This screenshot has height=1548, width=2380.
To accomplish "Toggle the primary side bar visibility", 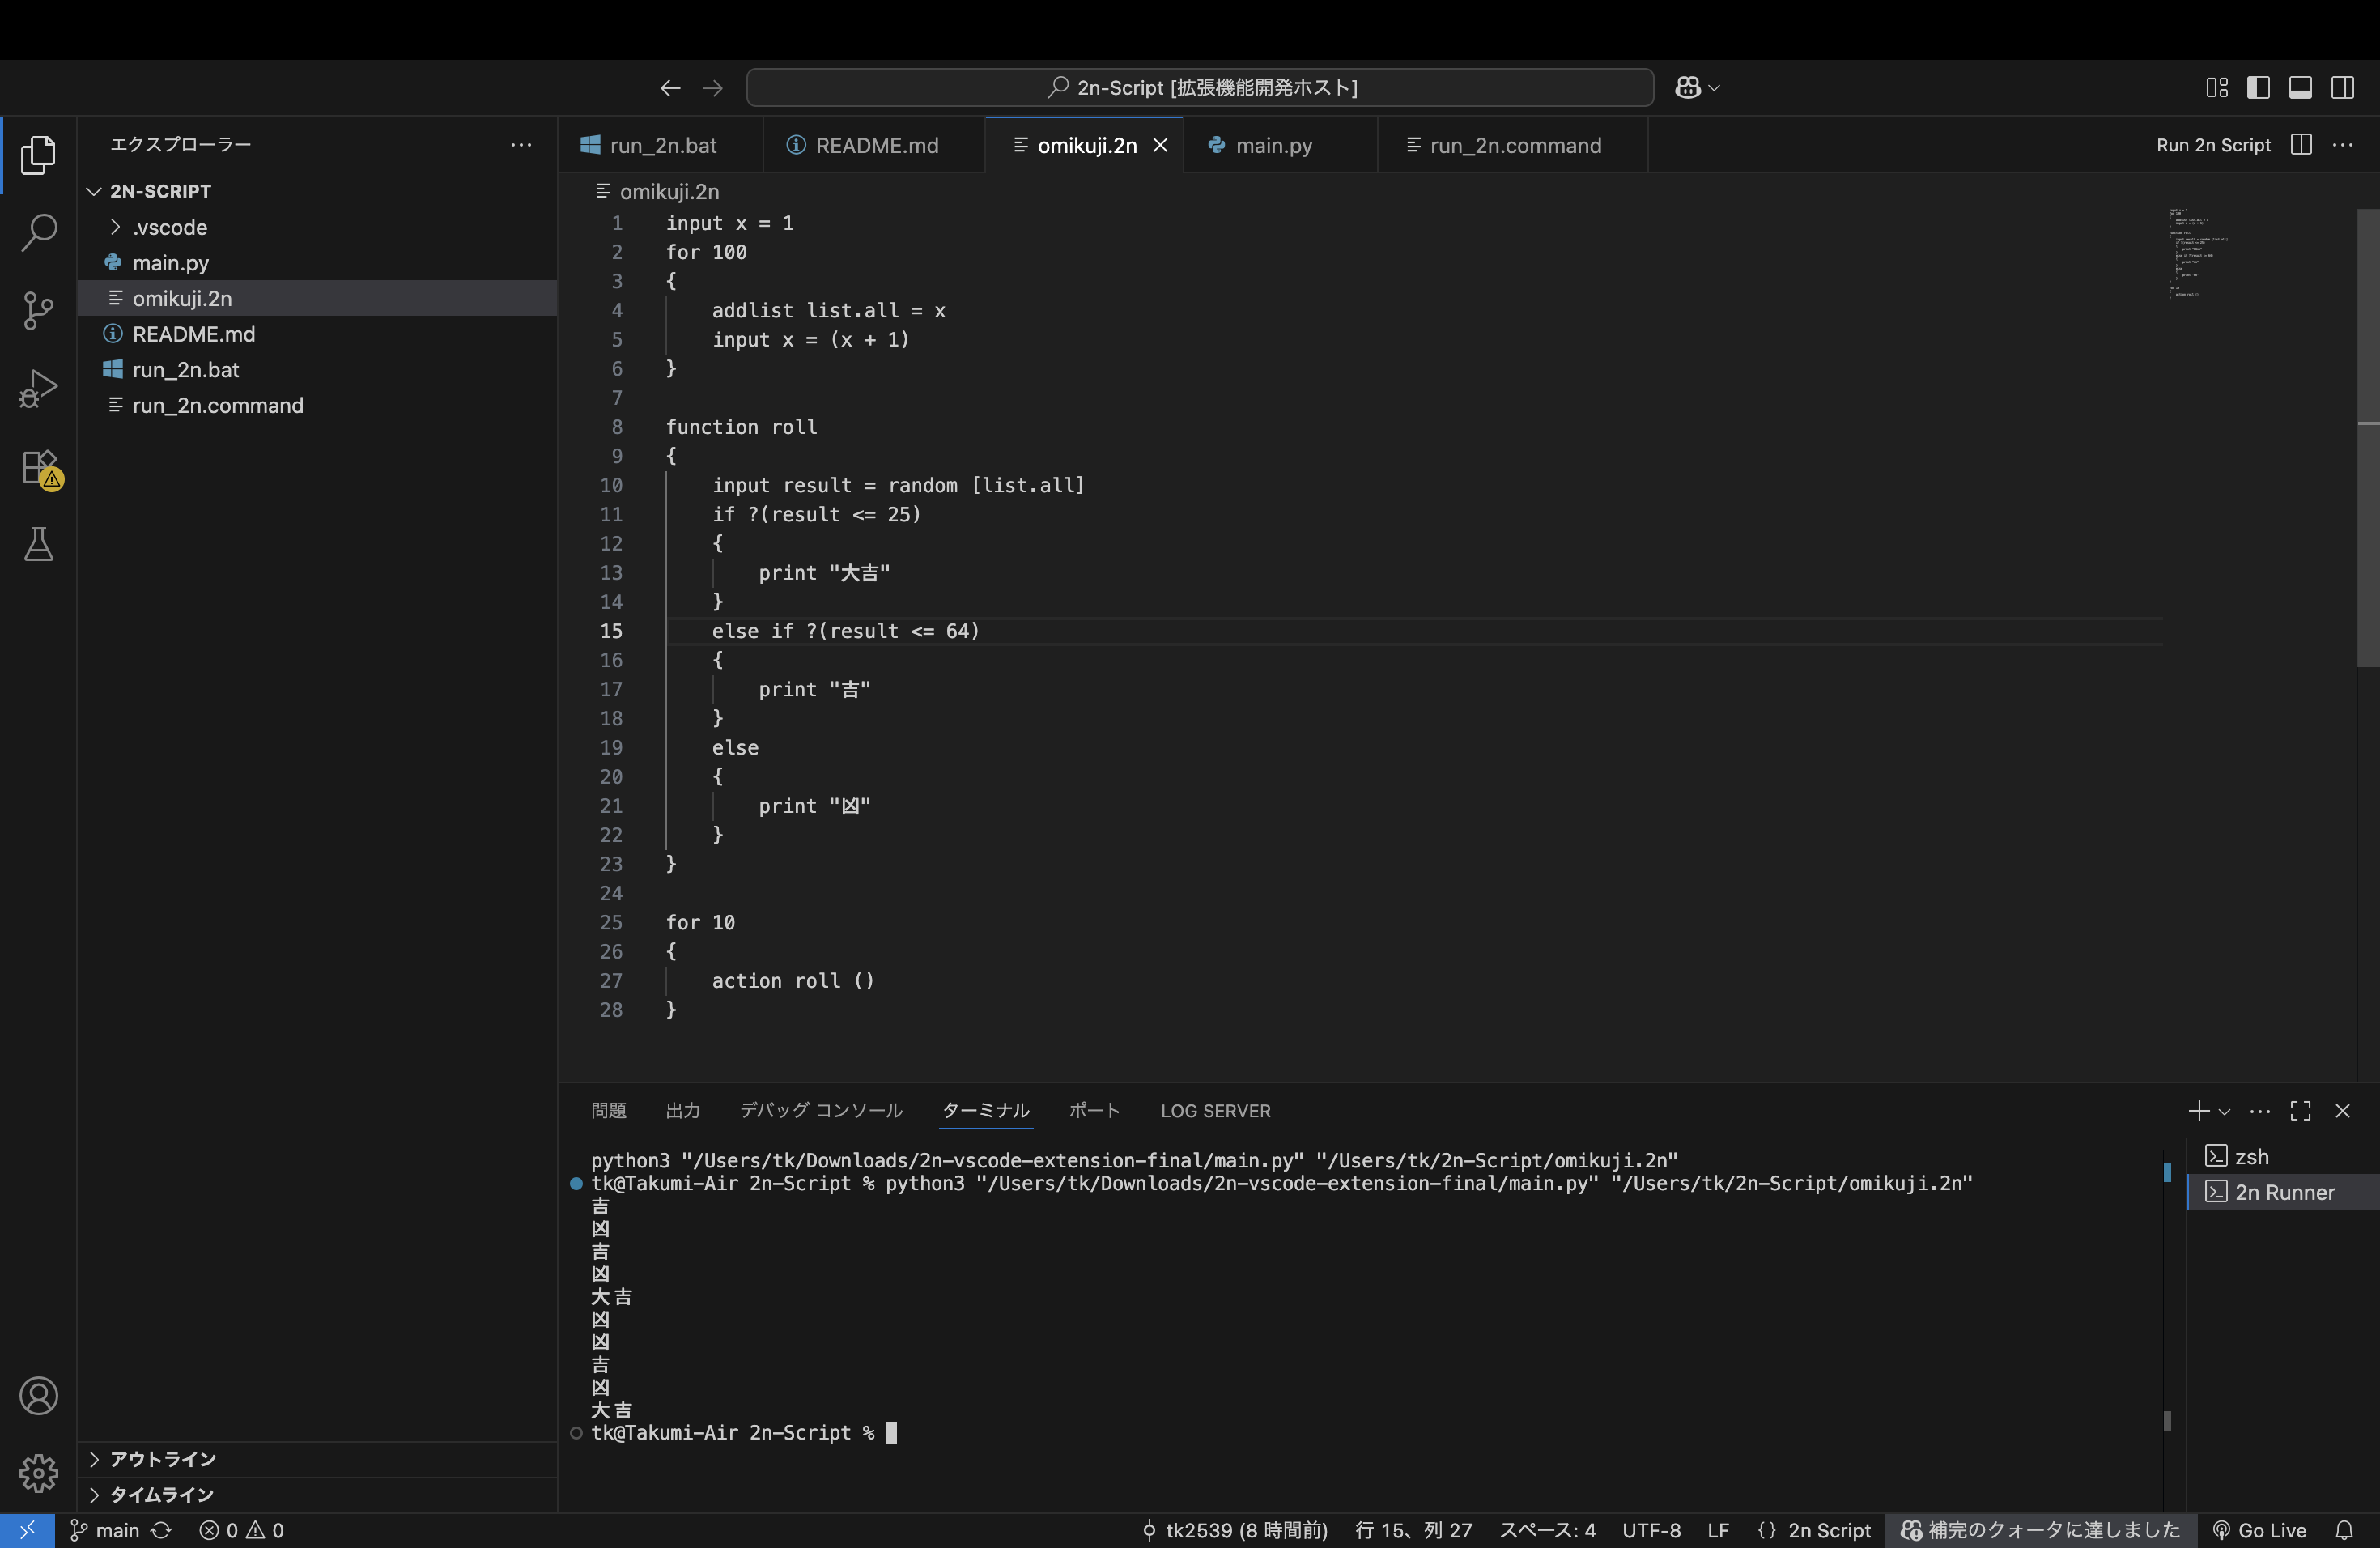I will (x=2258, y=88).
